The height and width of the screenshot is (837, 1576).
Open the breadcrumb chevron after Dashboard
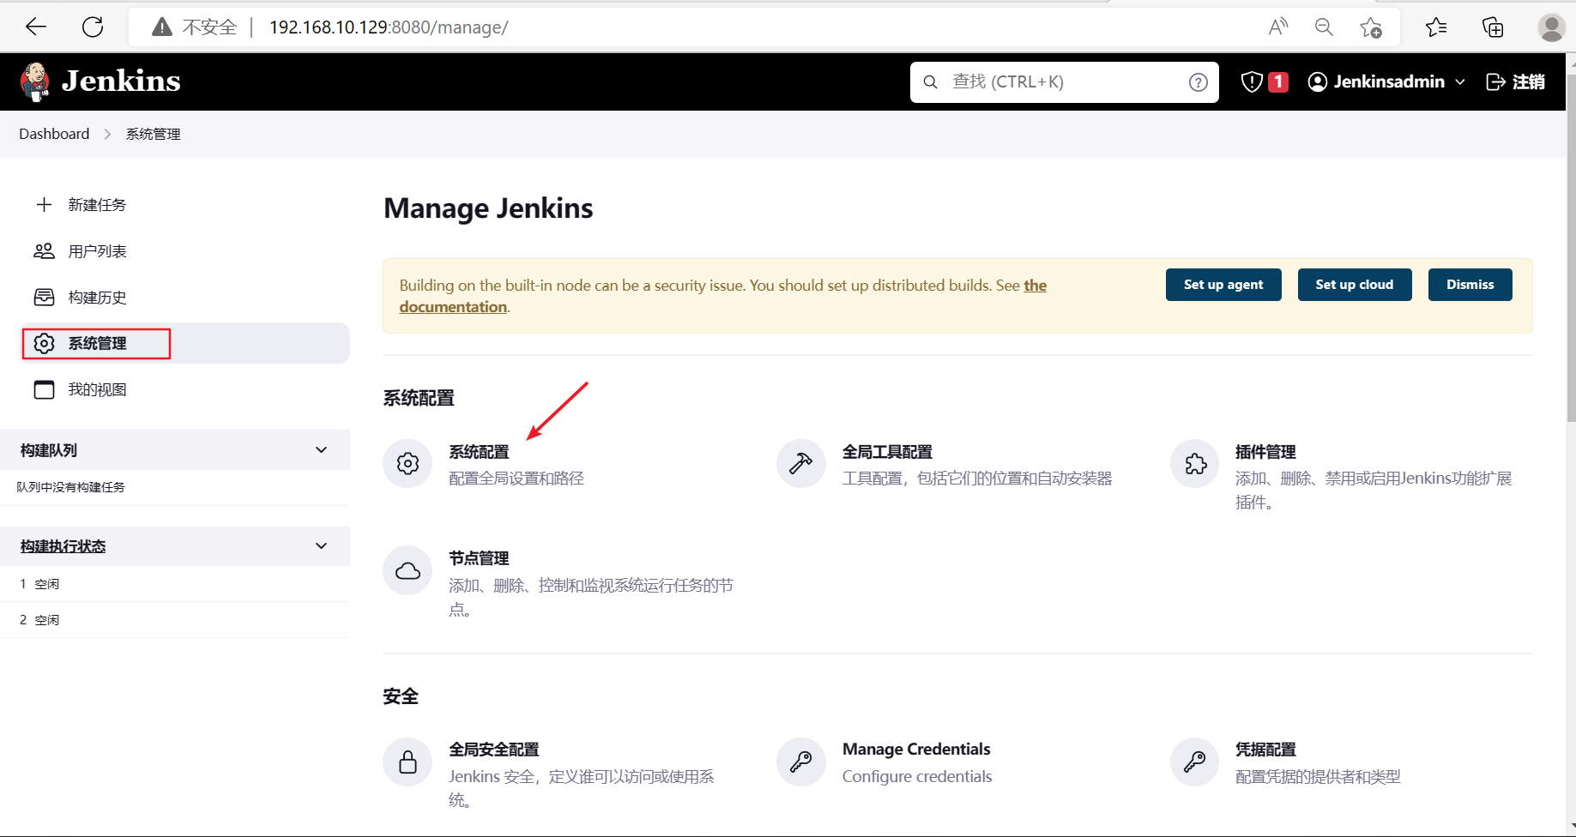click(108, 135)
